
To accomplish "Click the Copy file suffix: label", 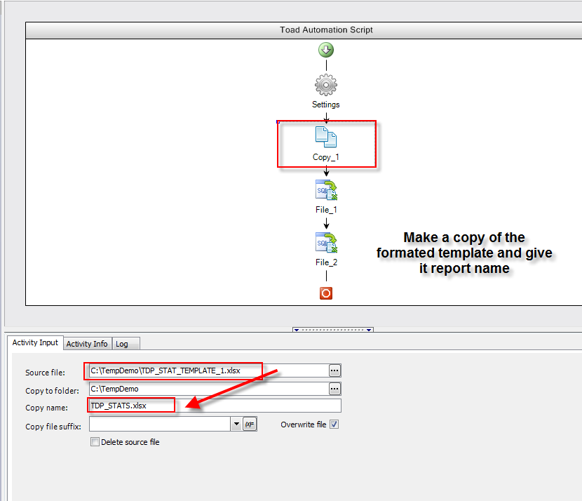I will click(x=53, y=427).
